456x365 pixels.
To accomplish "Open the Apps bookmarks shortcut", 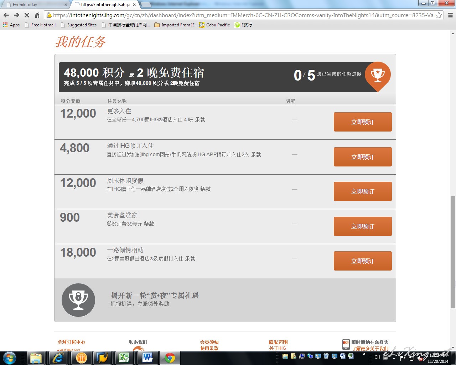I will (11, 25).
